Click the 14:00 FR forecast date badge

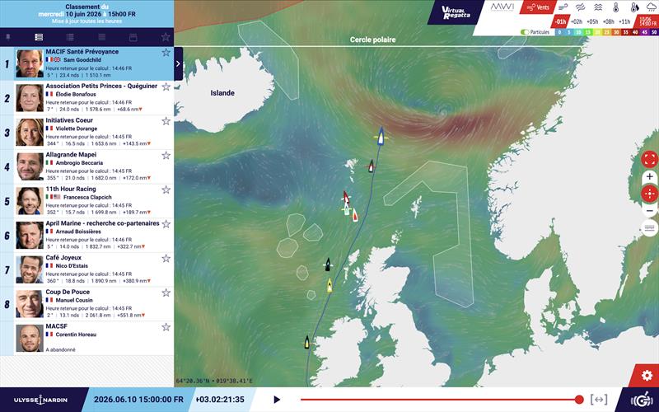(x=647, y=21)
